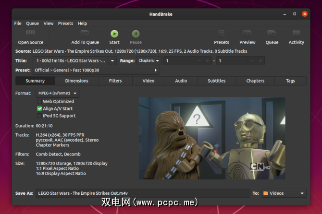Viewport: 322px width, 214px height.
Task: Decrease the end chapter number
Action: click(x=252, y=61)
